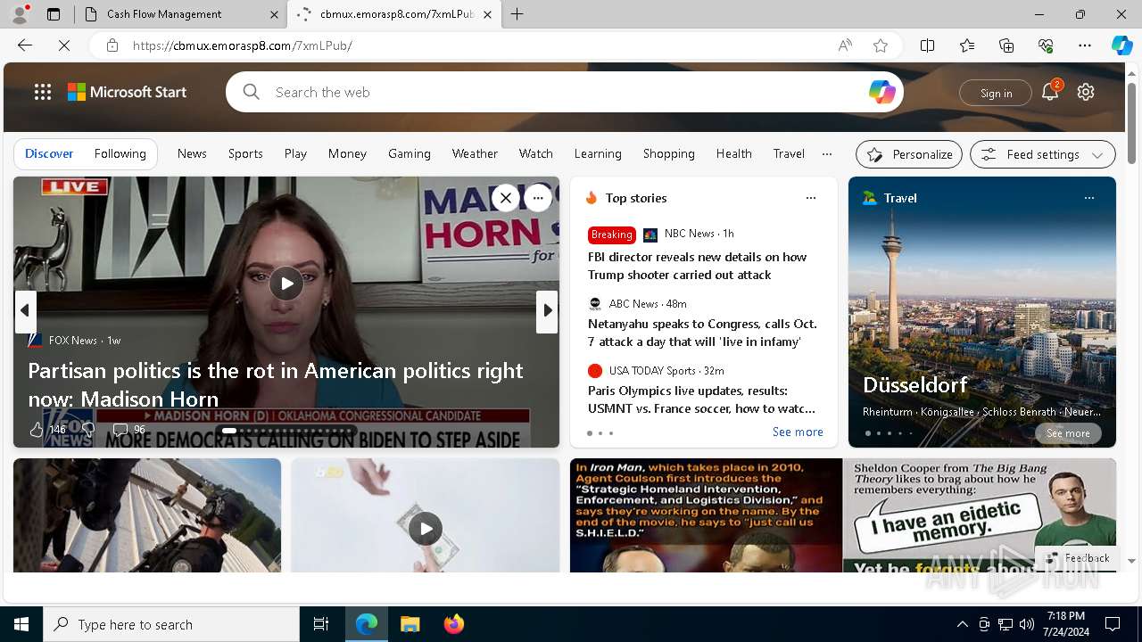Screen dimensions: 1142x642
Task: Click the browser Back arrow
Action: pyautogui.click(x=25, y=45)
